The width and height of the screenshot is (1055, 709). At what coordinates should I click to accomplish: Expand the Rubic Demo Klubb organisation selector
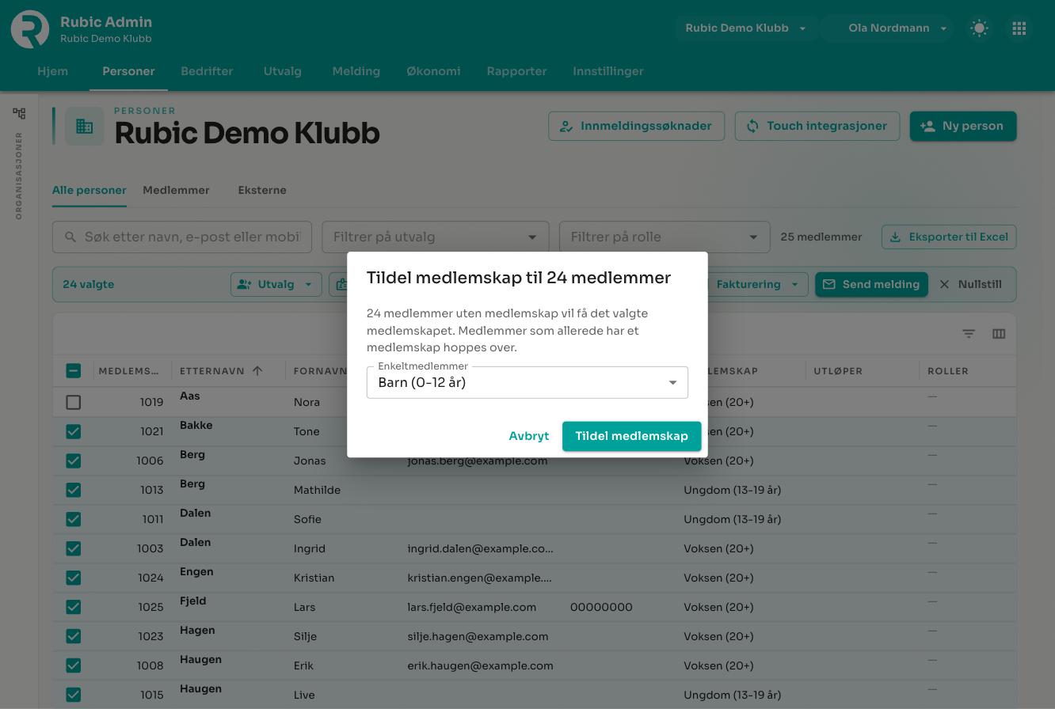745,28
